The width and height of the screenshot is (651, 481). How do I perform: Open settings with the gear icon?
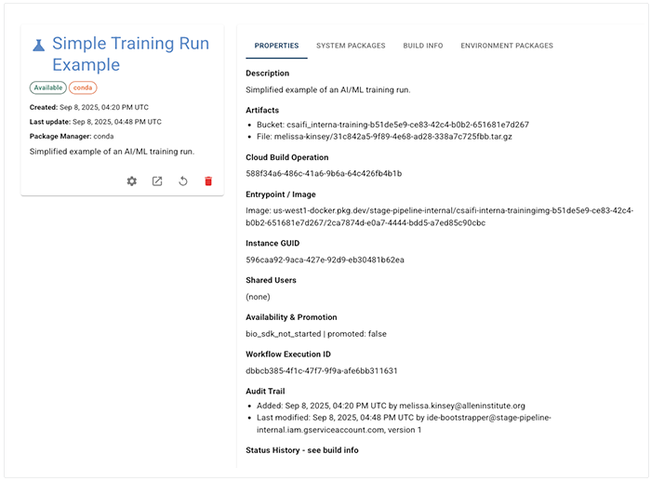[x=132, y=180]
